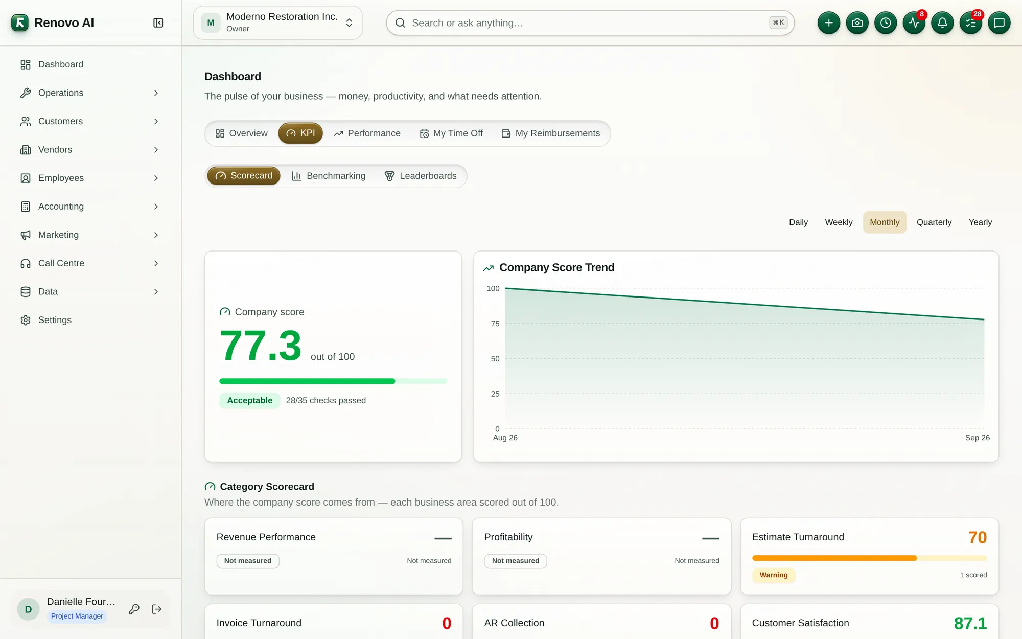Screen dimensions: 1022x639
Task: Switch to the Leaderboards sub-tab
Action: (421, 176)
